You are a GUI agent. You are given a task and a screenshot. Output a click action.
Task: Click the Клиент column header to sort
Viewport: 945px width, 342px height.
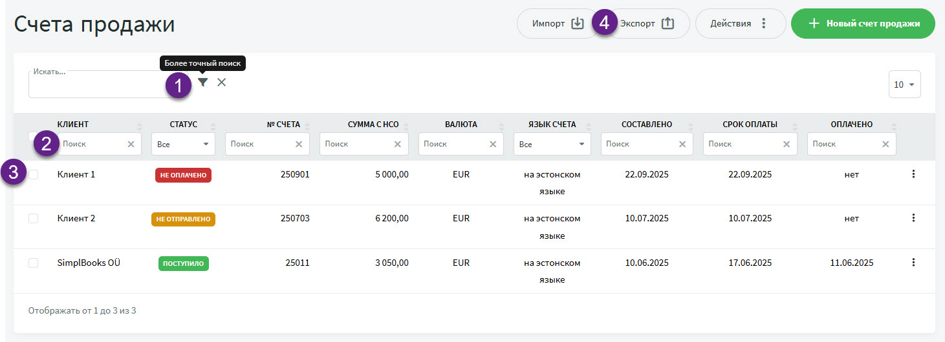click(73, 125)
